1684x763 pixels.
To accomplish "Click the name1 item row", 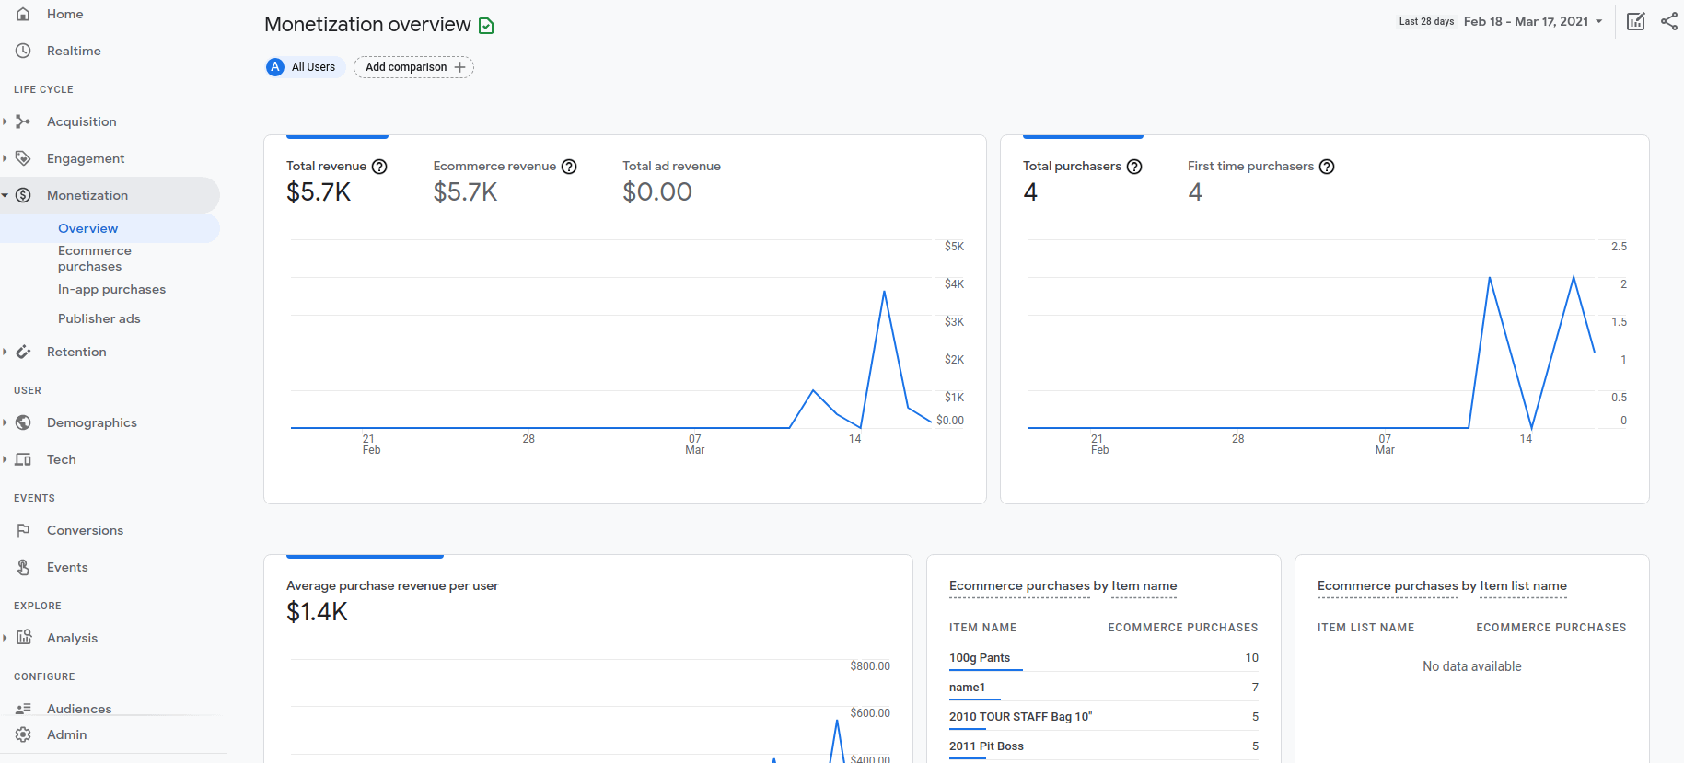I will [x=1104, y=687].
